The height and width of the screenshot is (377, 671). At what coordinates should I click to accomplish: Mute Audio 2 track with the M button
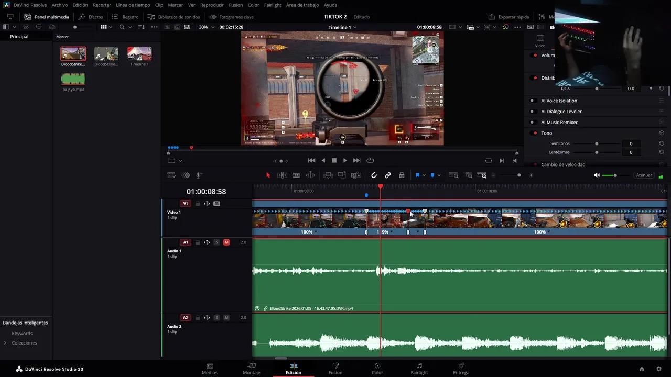[x=226, y=318]
